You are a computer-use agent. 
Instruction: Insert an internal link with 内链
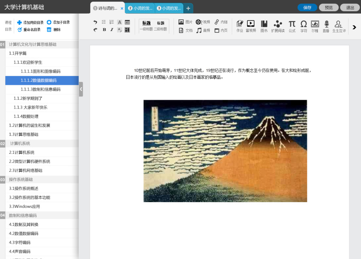[x=221, y=22]
